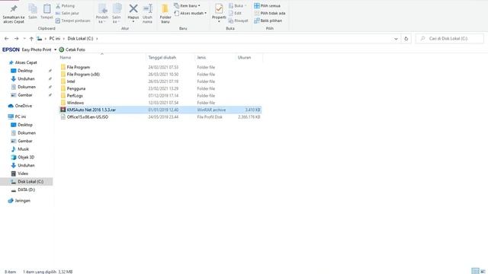Click Pilih tidak ada
The height and width of the screenshot is (274, 488).
coord(269,14)
